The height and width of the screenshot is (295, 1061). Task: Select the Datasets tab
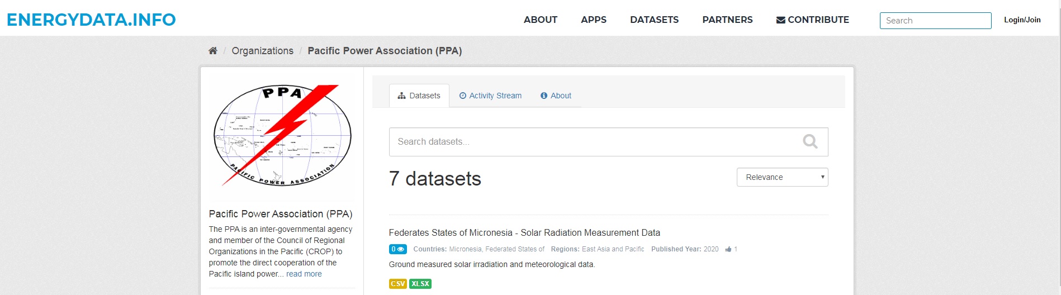click(419, 96)
